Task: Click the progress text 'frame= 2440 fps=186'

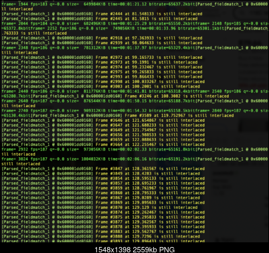Action: tap(24, 91)
